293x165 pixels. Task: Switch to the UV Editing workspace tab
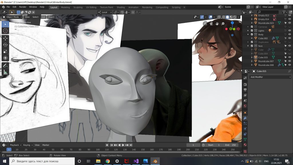91,7
